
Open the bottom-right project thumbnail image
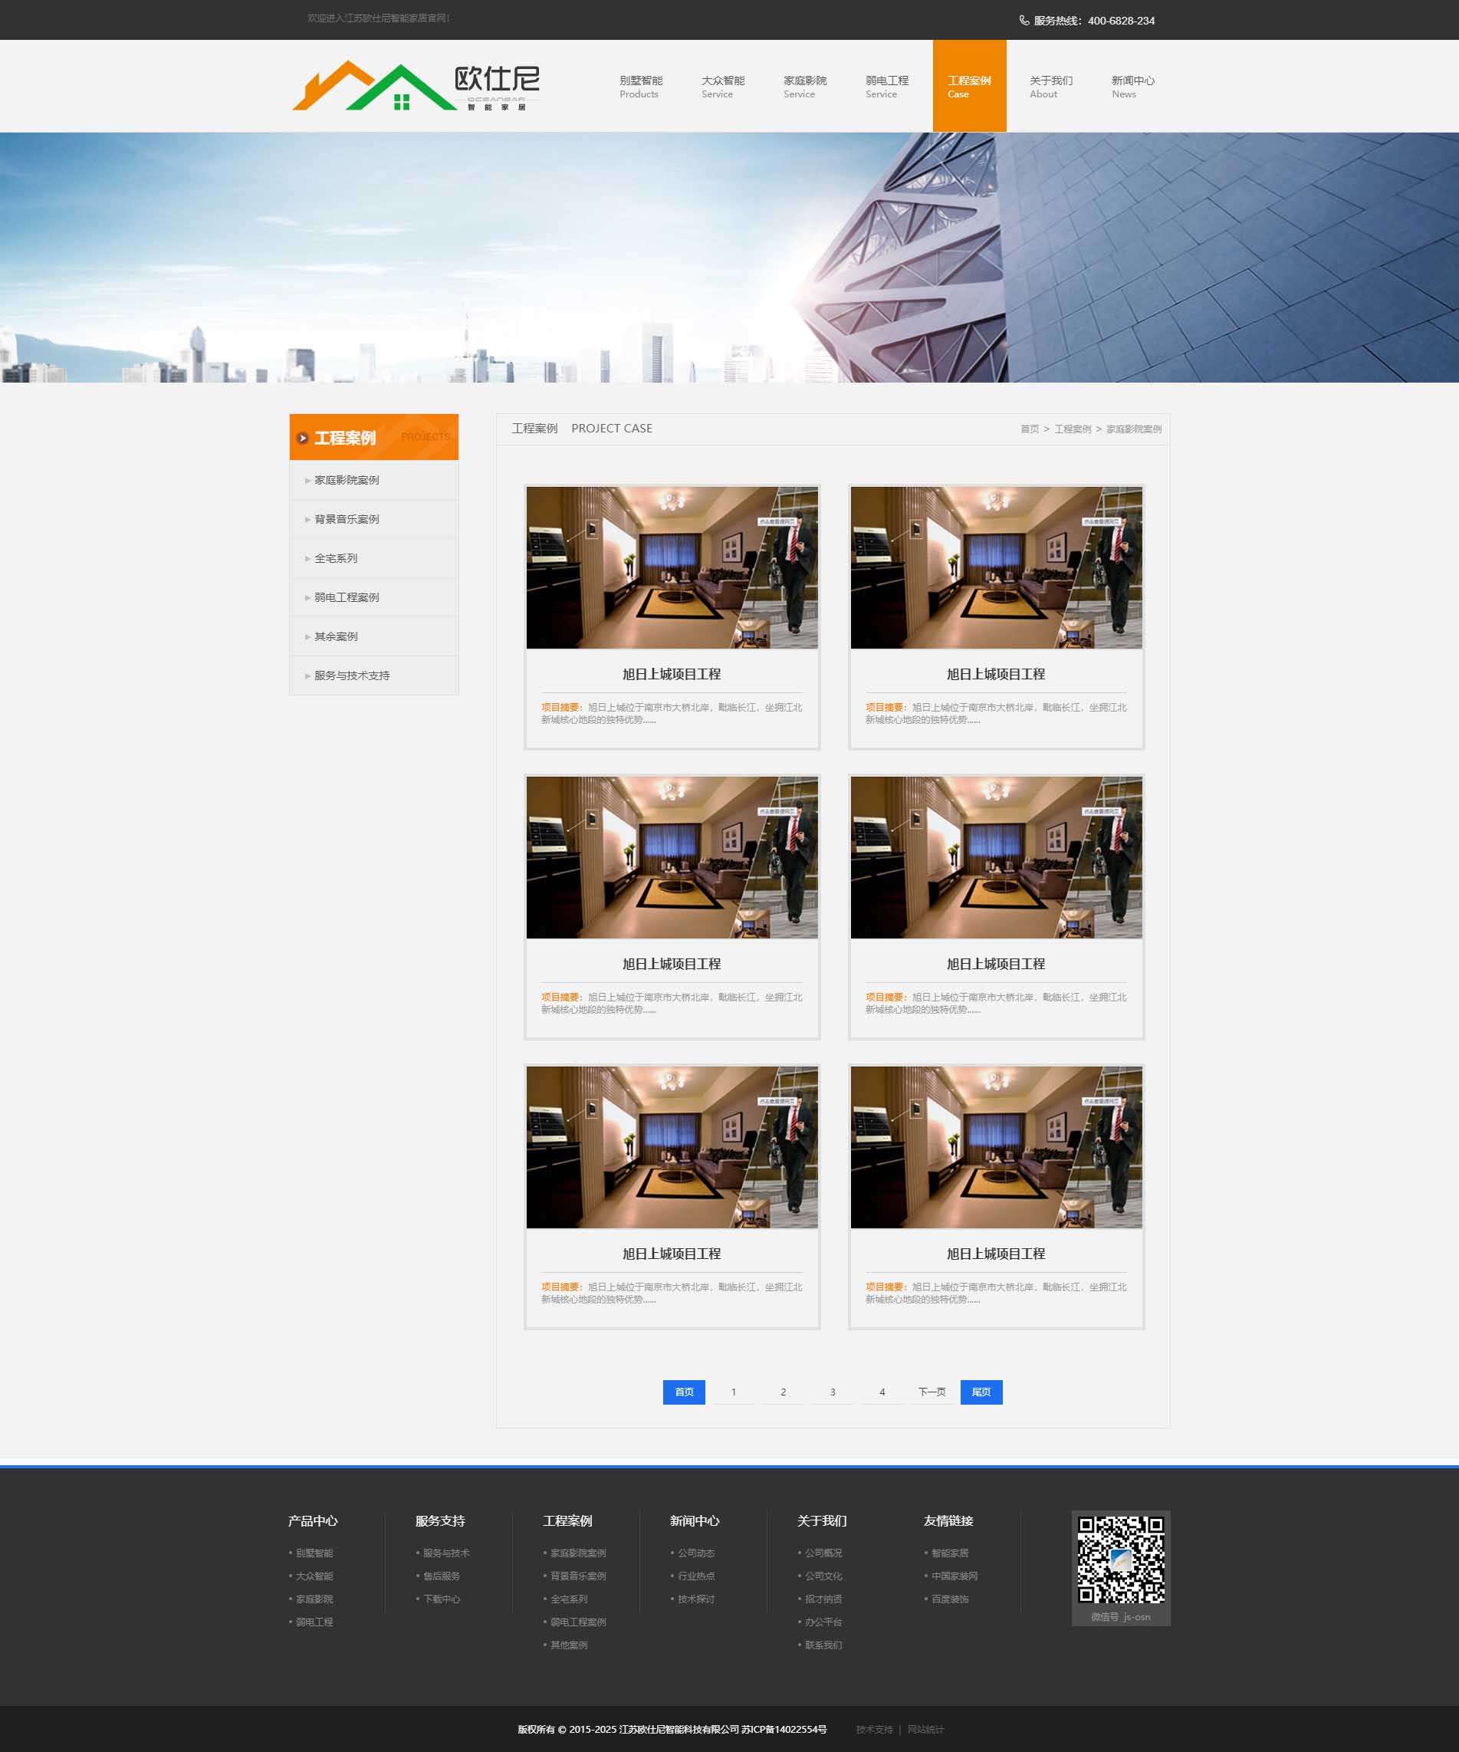995,1146
